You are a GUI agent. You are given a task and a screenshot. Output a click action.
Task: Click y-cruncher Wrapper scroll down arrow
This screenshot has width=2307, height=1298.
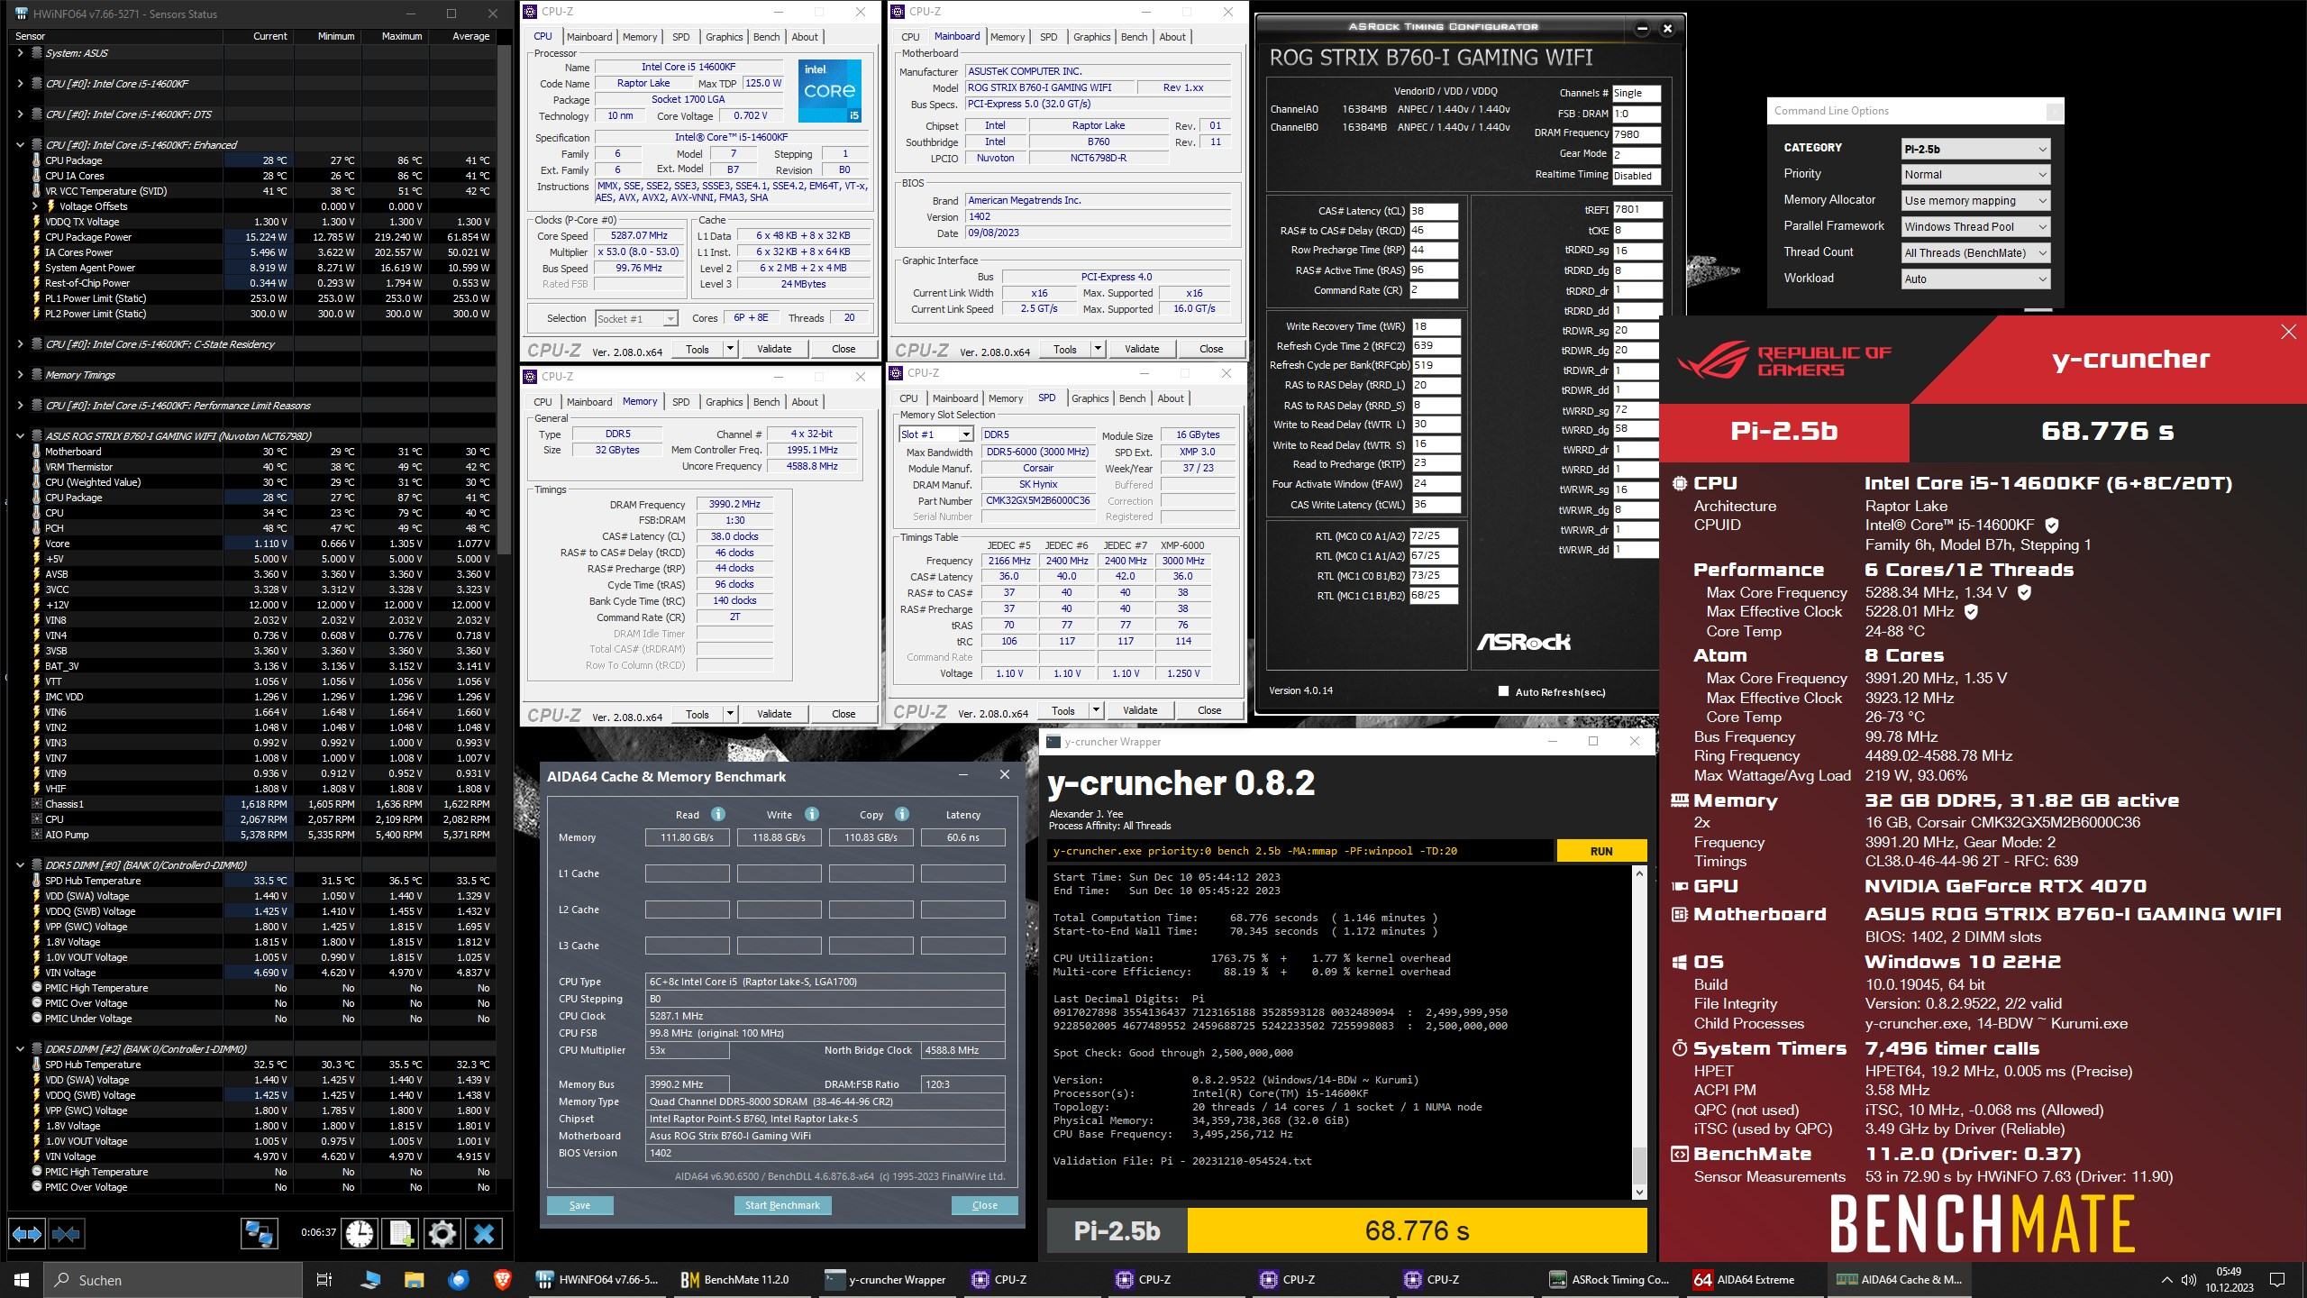(1639, 1192)
